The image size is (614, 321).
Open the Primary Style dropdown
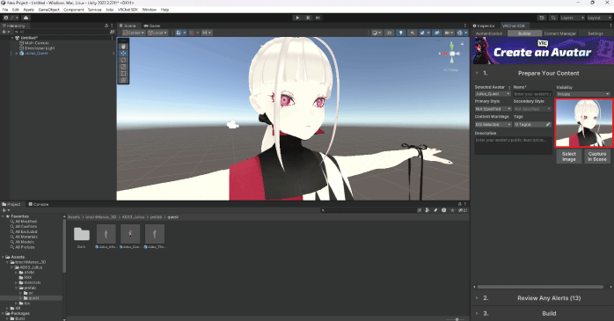click(493, 109)
